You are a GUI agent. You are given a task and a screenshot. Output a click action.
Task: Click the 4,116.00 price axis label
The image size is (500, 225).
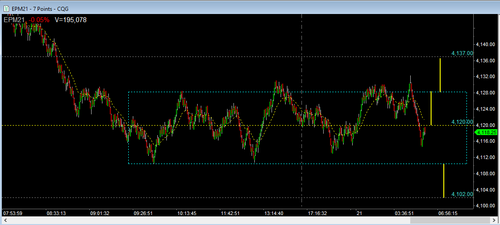485,141
